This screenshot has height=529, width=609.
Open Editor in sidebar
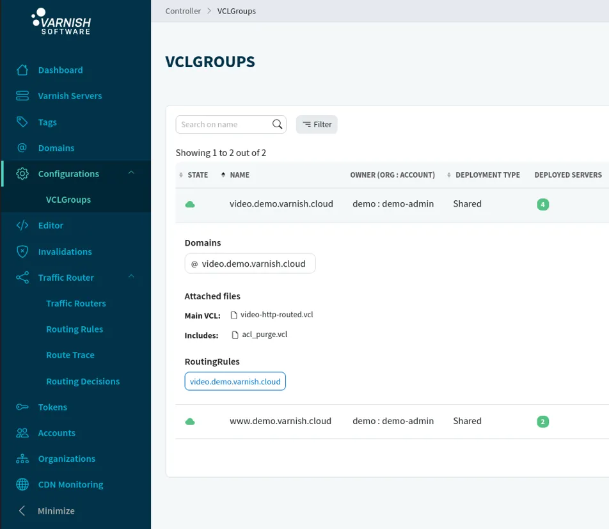tap(51, 225)
